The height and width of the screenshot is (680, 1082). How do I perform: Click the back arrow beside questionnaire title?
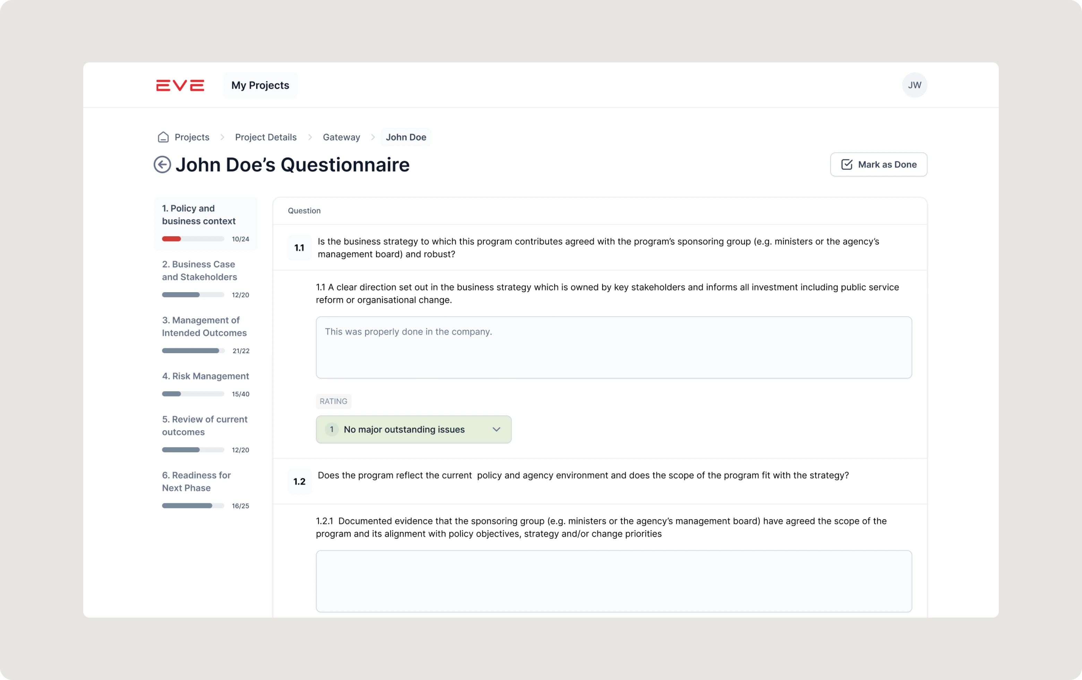162,164
